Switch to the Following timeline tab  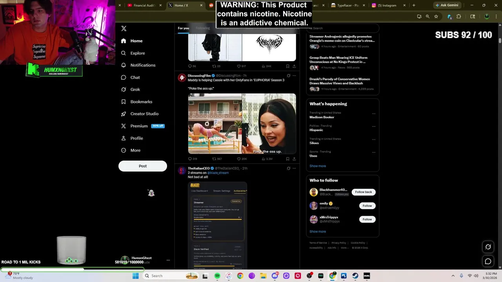coord(203,28)
